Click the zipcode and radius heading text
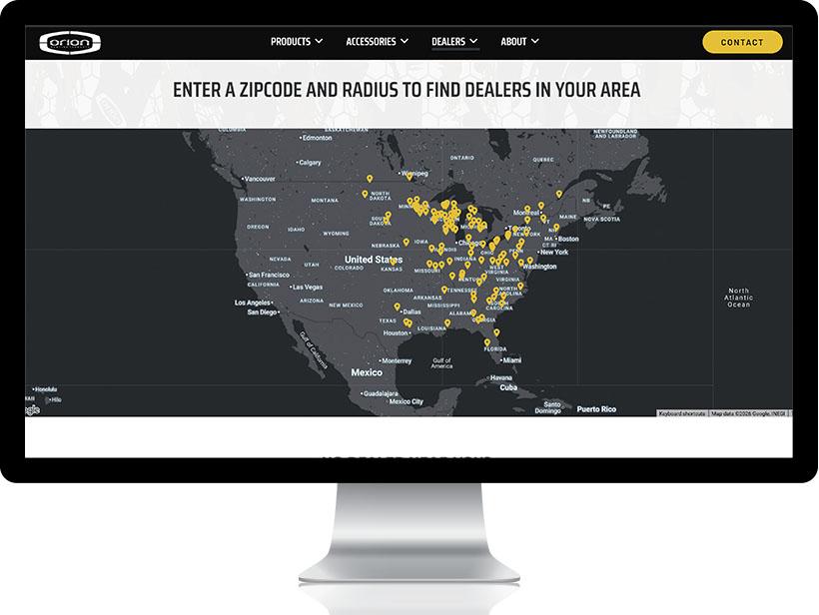Viewport: 819px width, 615px height. (407, 90)
